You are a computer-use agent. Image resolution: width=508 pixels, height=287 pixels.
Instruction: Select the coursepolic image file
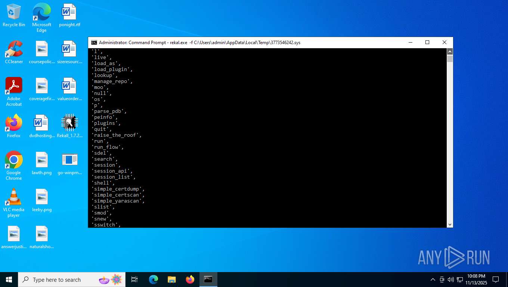pyautogui.click(x=41, y=52)
